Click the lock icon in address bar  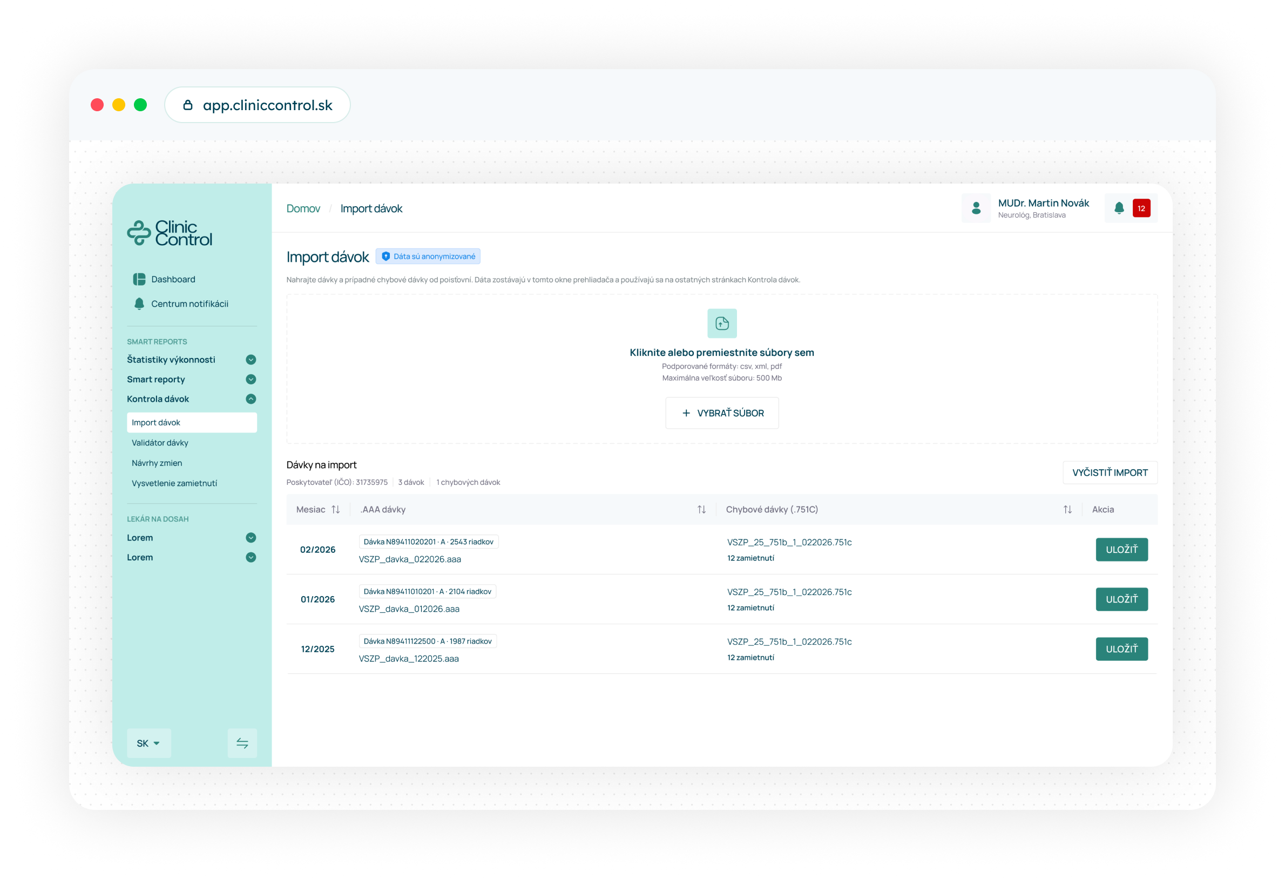(188, 105)
